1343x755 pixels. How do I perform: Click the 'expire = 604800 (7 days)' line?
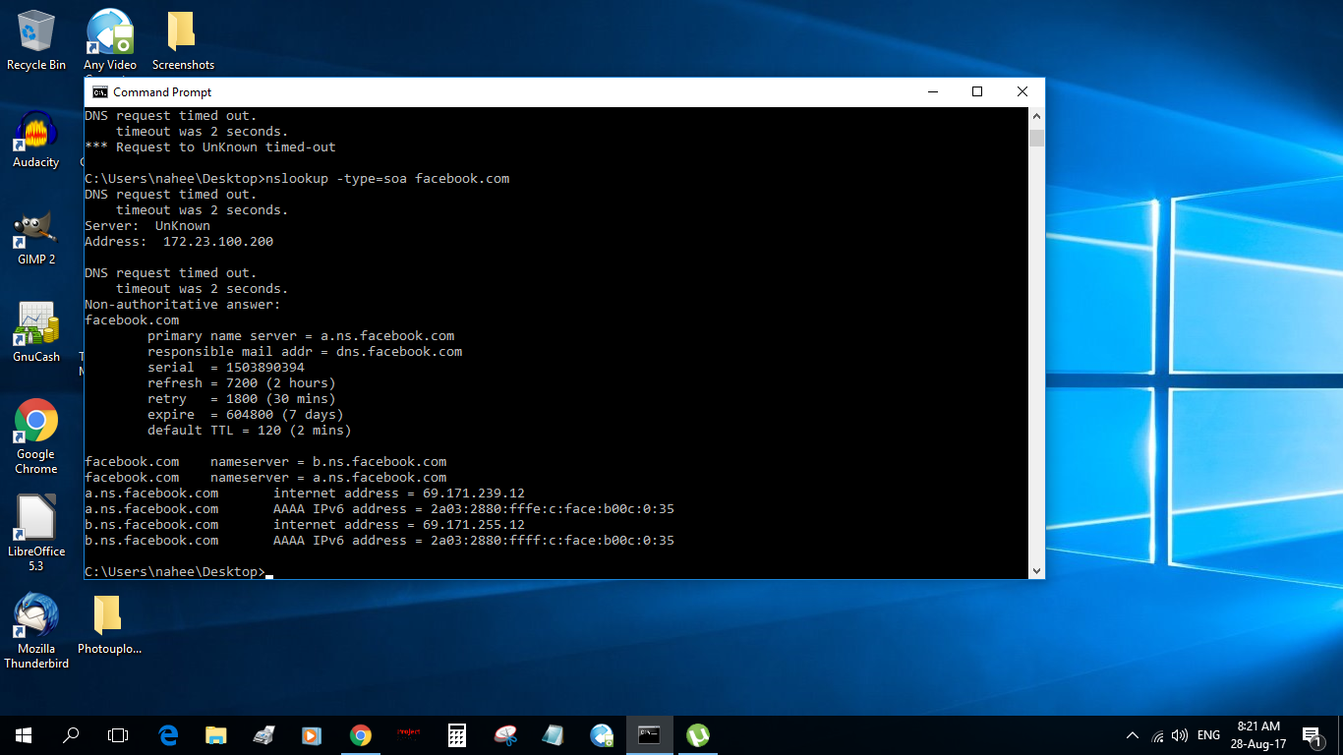[x=246, y=415]
